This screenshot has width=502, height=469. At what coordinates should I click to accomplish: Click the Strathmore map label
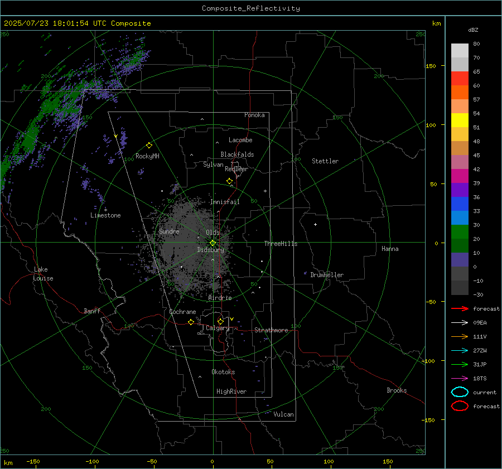271,330
